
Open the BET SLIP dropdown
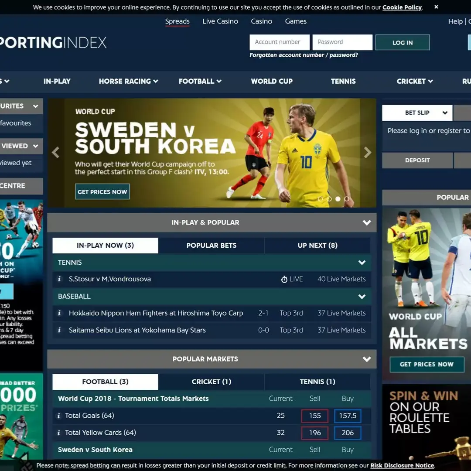point(417,113)
